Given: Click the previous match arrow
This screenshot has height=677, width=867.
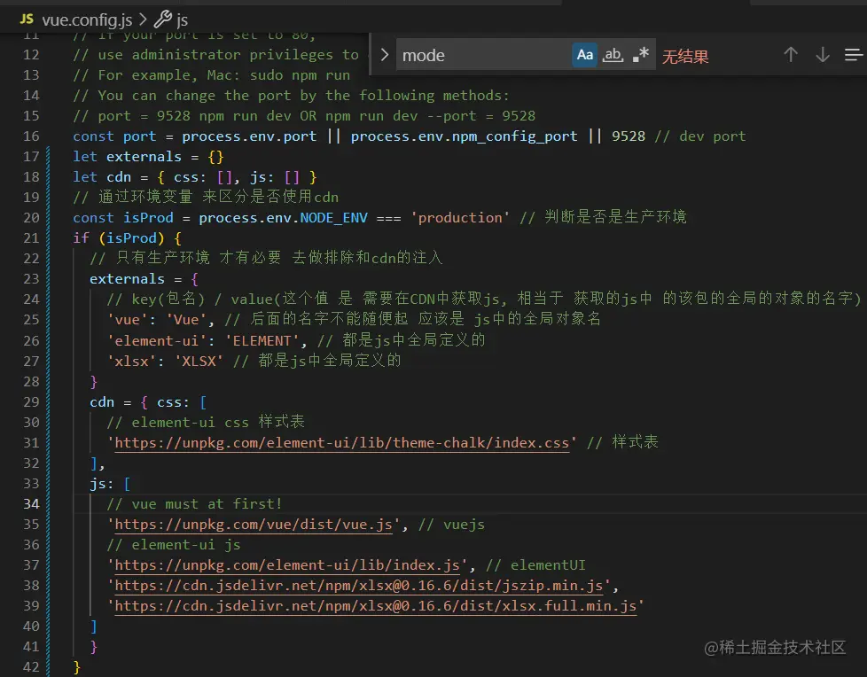Looking at the screenshot, I should [791, 54].
